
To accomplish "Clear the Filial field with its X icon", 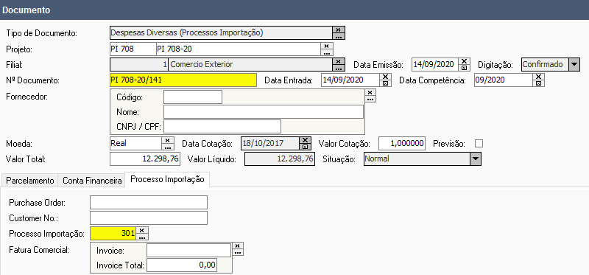I will [x=339, y=61].
